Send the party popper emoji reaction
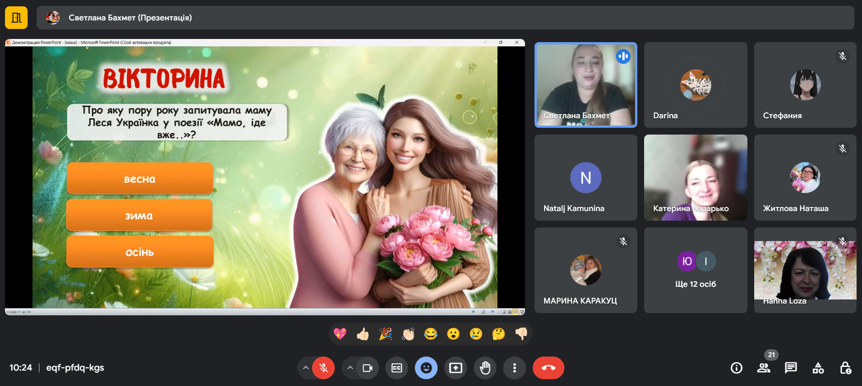The width and height of the screenshot is (862, 386). 385,334
